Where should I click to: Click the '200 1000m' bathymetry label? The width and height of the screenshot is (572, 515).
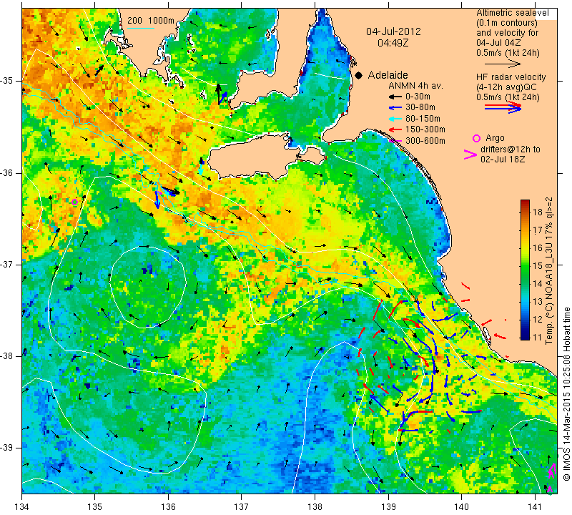pos(151,21)
